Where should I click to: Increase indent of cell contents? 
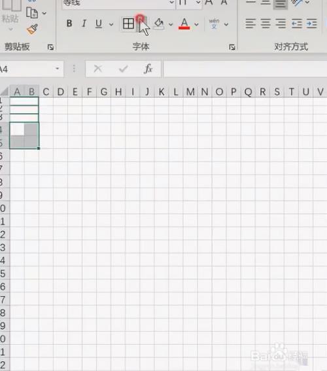pos(311,24)
